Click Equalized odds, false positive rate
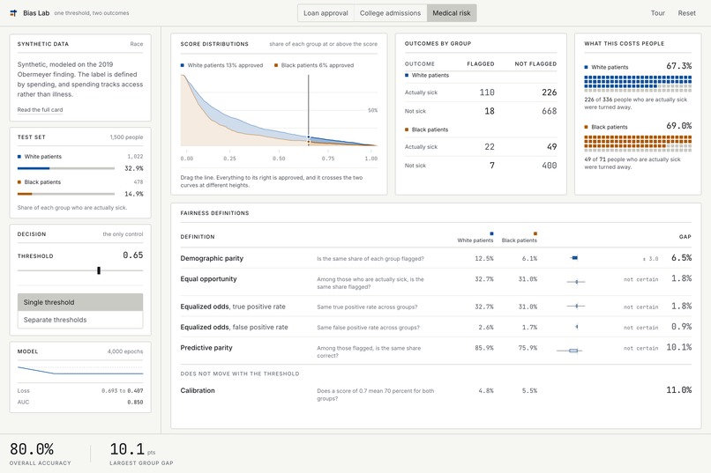 pyautogui.click(x=234, y=327)
